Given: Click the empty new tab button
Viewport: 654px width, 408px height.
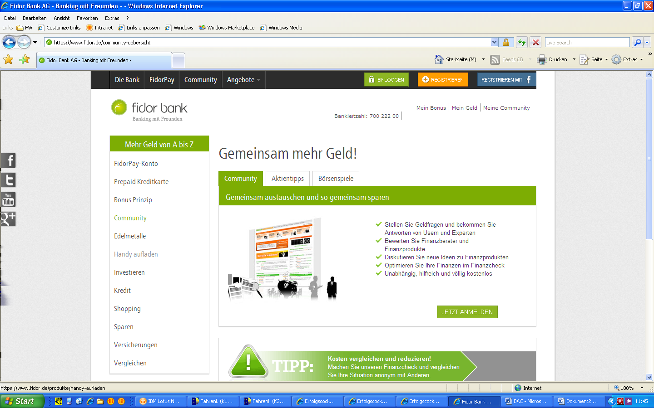Looking at the screenshot, I should (178, 60).
